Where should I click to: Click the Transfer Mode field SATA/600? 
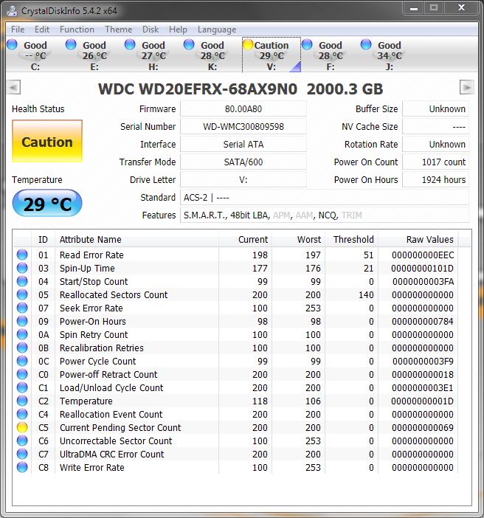[x=243, y=162]
